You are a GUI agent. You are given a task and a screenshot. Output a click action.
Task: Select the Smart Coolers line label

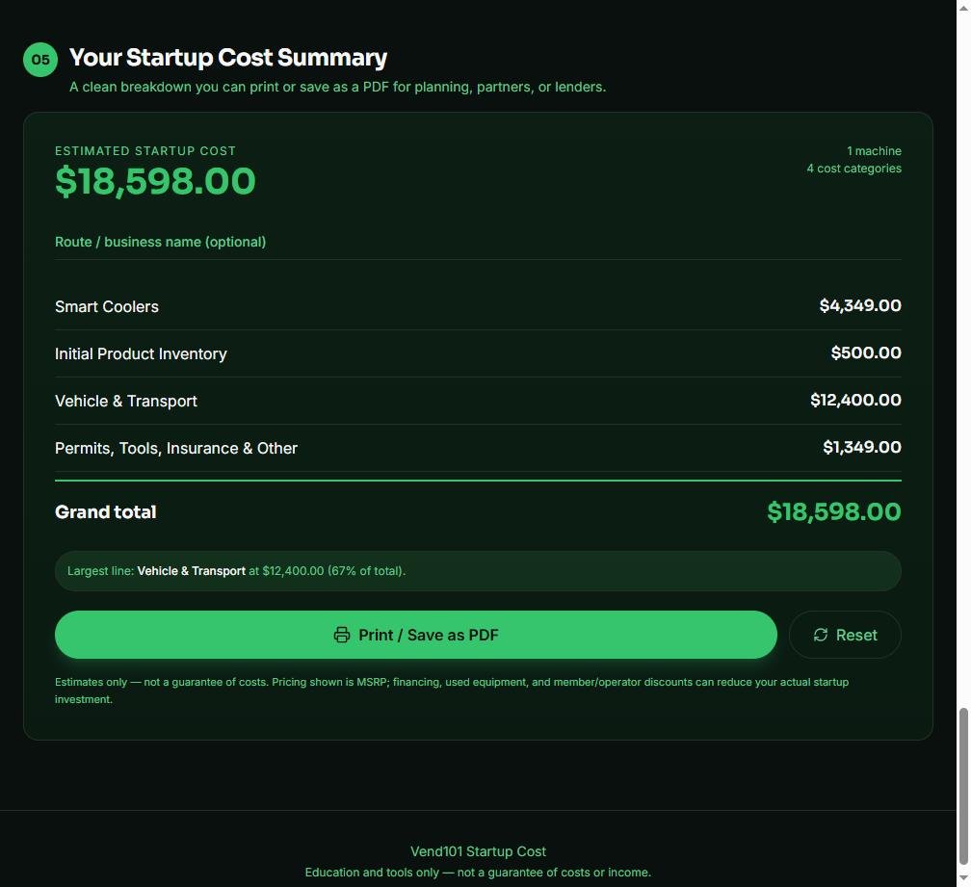point(107,306)
